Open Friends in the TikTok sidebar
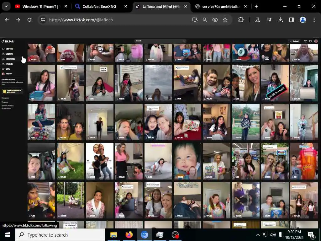321x241 pixels. [8, 64]
